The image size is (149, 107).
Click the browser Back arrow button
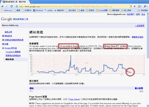point(3,7)
